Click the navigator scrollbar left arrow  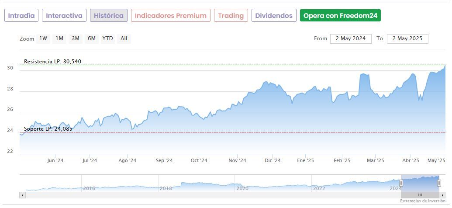coord(22,195)
